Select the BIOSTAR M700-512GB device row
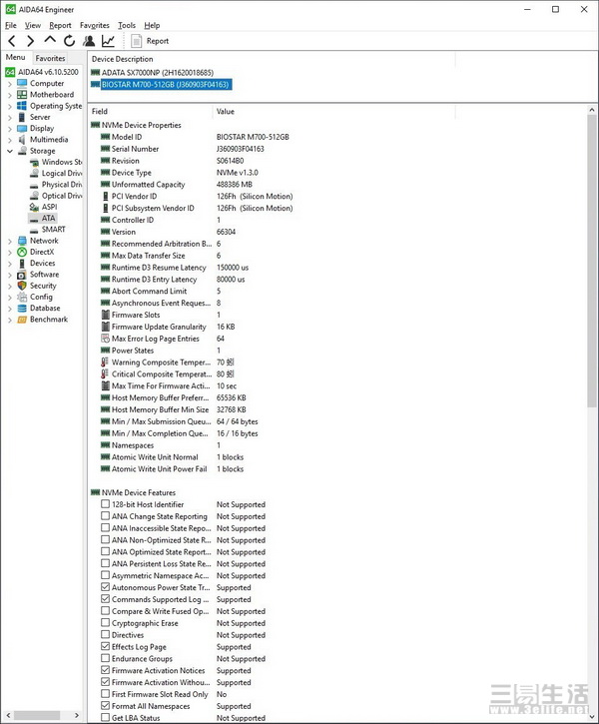Image resolution: width=599 pixels, height=724 pixels. [165, 85]
